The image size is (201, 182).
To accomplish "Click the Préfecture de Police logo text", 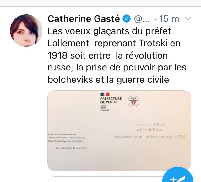I will click(111, 101).
